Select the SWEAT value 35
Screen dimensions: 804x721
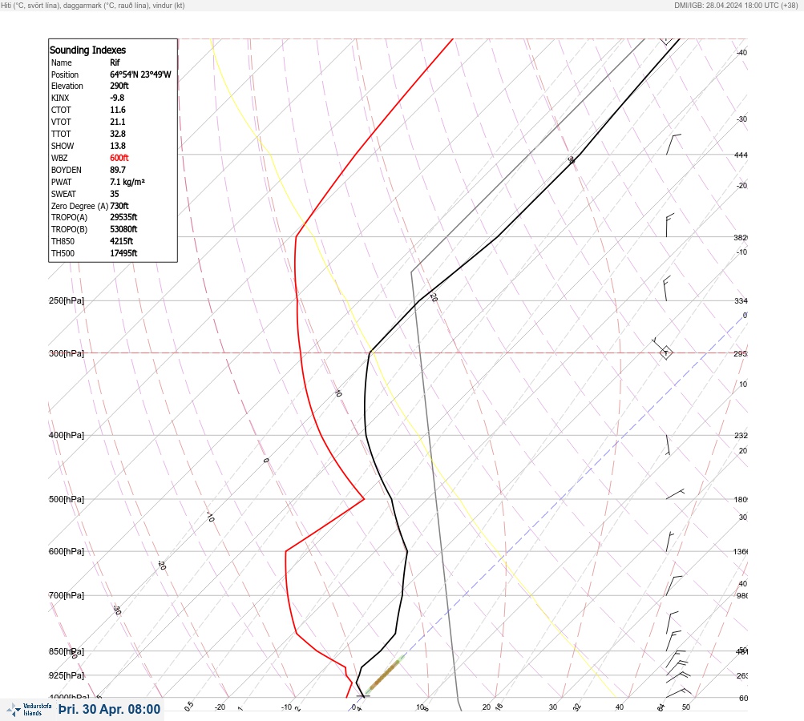(115, 194)
